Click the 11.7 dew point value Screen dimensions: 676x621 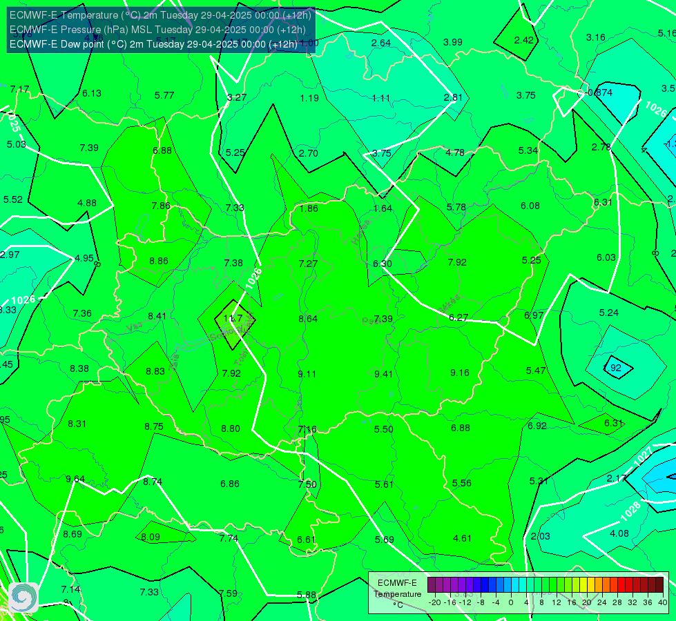coord(233,319)
